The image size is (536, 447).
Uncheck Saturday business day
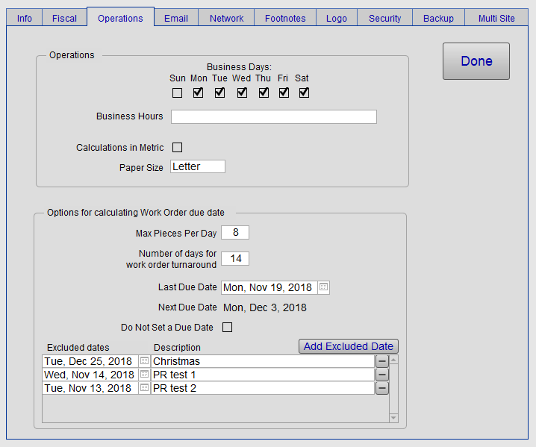point(305,93)
